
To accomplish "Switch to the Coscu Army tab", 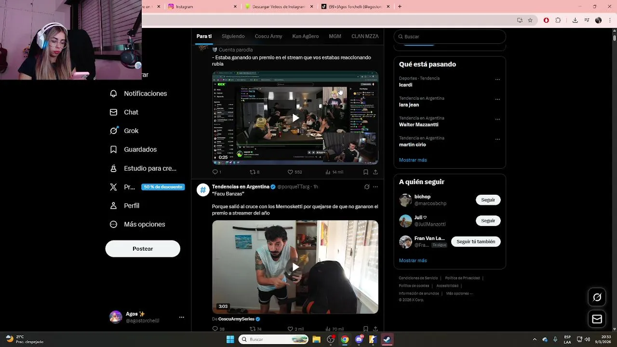I will [268, 36].
